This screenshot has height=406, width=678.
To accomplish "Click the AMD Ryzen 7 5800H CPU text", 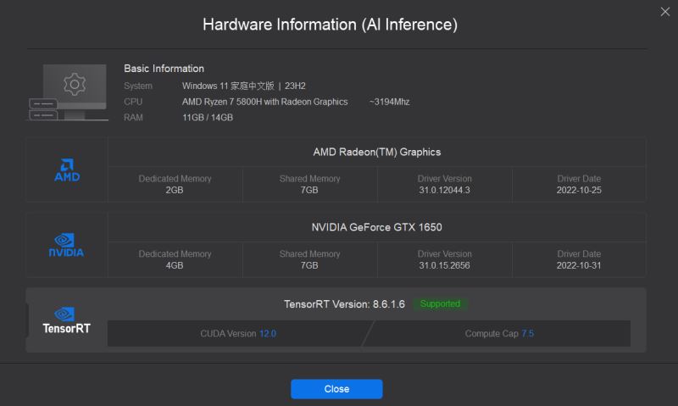I will pos(264,102).
